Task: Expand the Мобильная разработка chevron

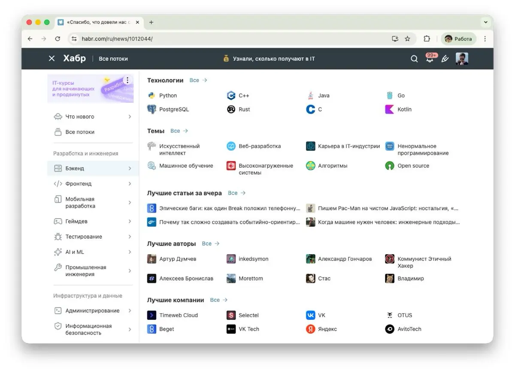Action: tap(130, 203)
